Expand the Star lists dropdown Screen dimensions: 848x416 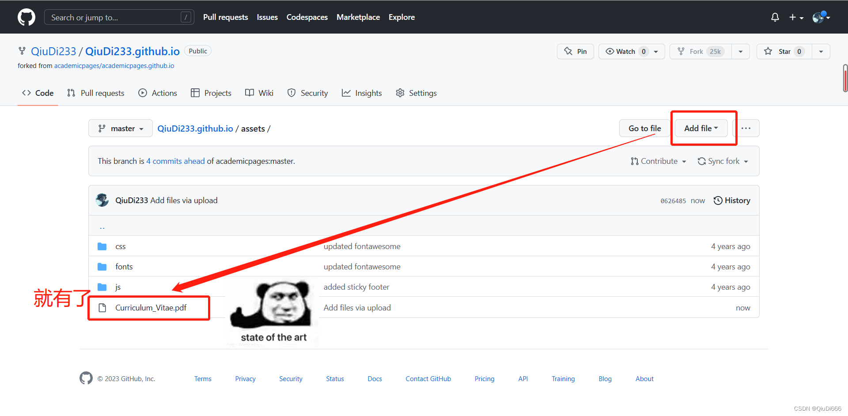(821, 51)
